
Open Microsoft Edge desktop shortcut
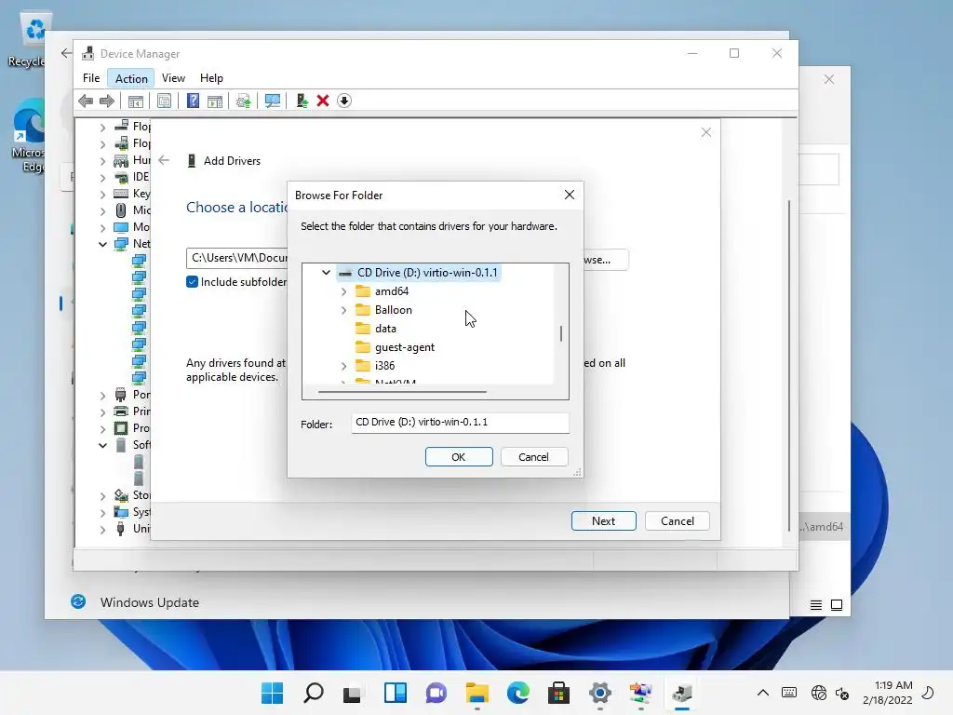click(x=28, y=137)
